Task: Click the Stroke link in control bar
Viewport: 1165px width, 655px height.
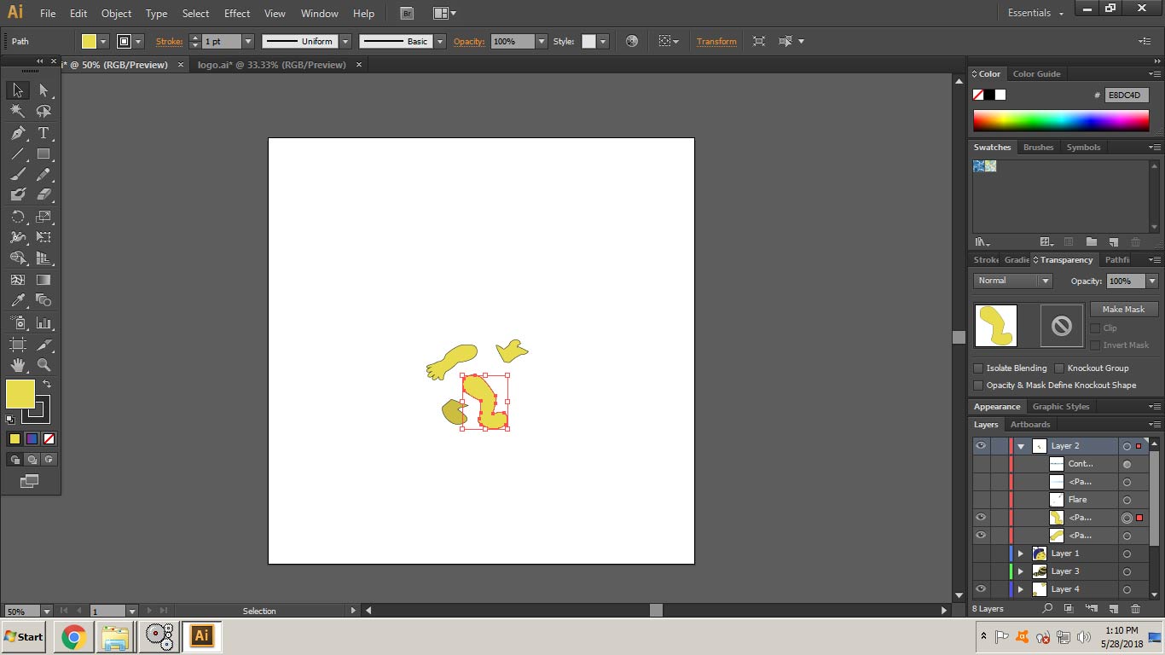Action: (169, 41)
